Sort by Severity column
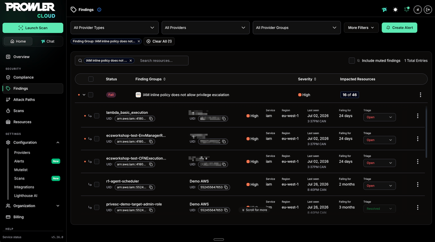 (x=307, y=79)
